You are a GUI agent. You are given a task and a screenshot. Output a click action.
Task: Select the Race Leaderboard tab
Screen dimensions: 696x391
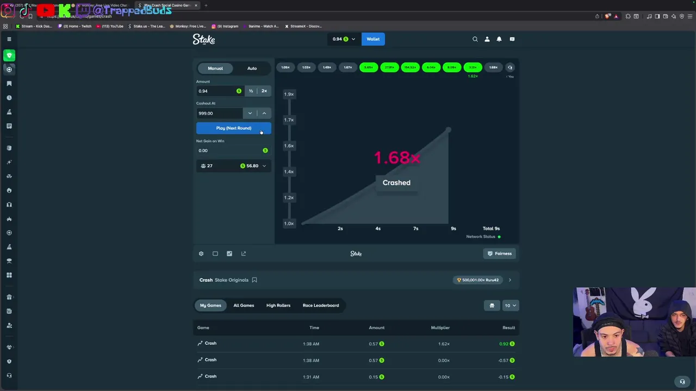tap(321, 305)
